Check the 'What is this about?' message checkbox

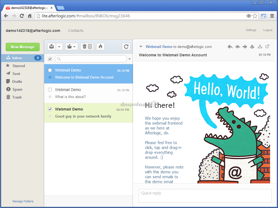(50, 90)
